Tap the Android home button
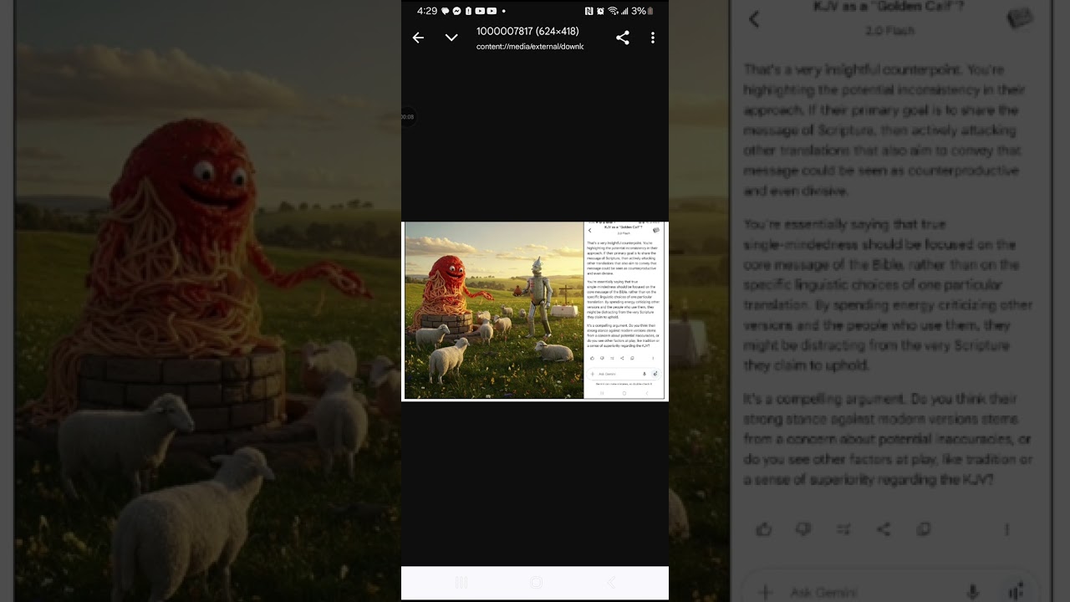The width and height of the screenshot is (1070, 602). point(536,583)
